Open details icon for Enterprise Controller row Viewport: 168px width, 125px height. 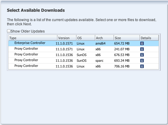142,43
